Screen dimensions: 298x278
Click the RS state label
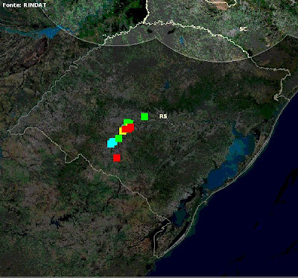pos(163,116)
